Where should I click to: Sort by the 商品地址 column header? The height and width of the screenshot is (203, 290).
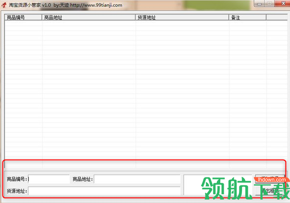(89, 18)
